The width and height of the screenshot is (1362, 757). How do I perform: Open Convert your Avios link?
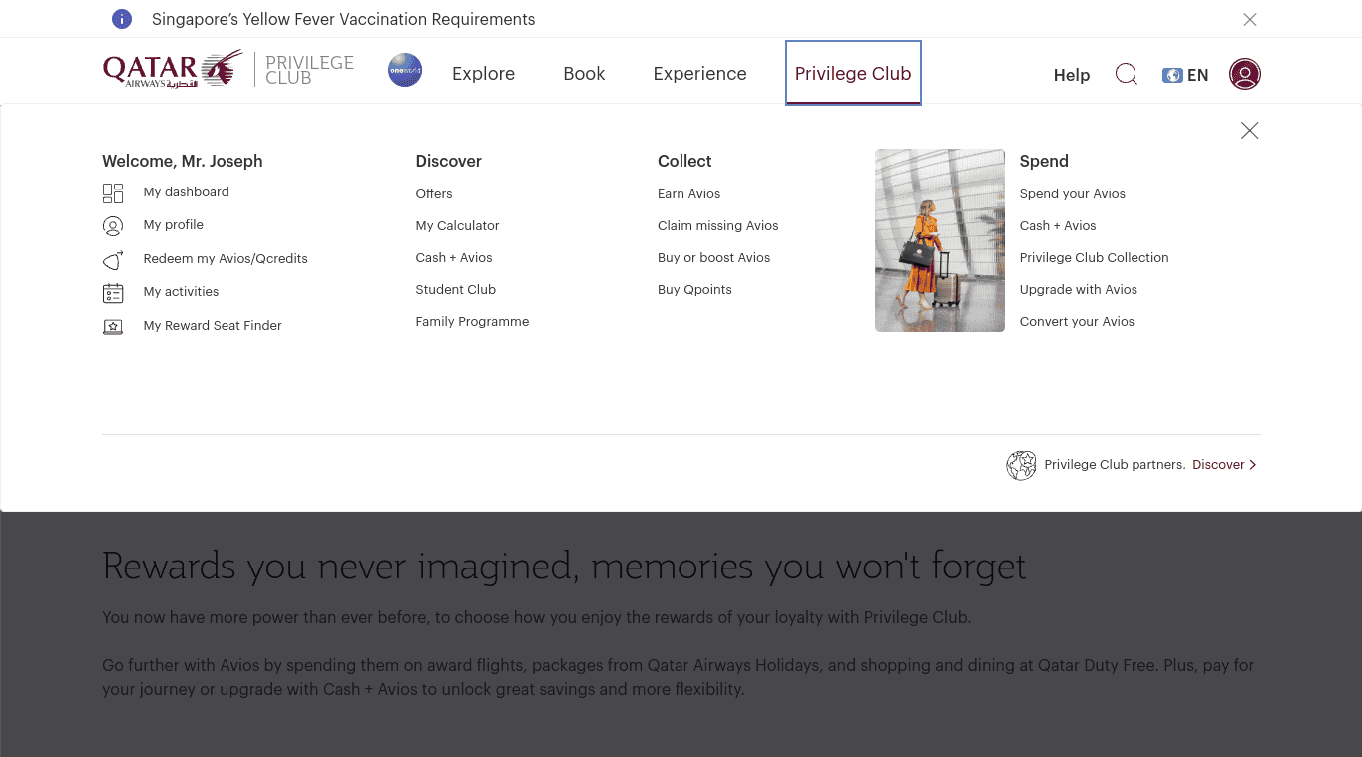point(1077,322)
